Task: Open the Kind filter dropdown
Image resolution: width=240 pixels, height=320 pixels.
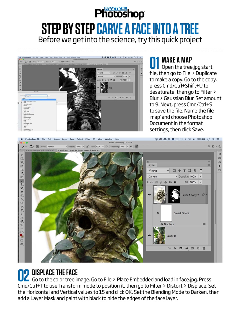Action: tap(158, 171)
